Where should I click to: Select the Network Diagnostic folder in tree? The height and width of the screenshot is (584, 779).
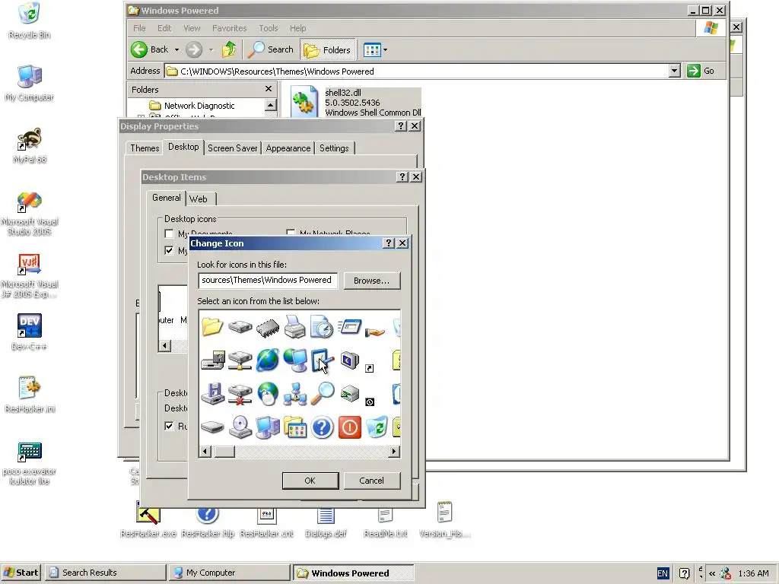coord(199,106)
